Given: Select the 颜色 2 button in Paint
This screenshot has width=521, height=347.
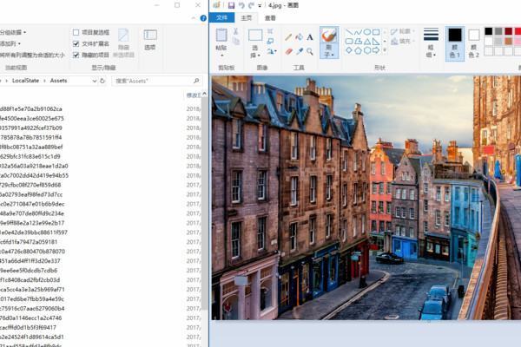Looking at the screenshot, I should [x=474, y=43].
